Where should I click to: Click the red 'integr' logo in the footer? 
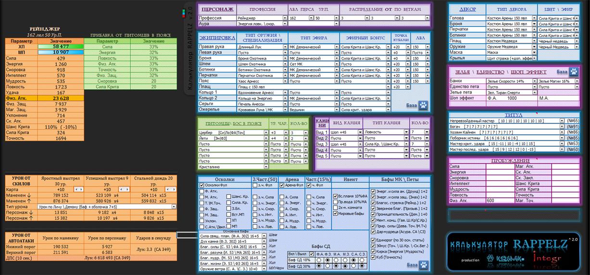pyautogui.click(x=548, y=259)
